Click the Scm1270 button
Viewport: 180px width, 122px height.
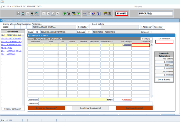click(x=146, y=39)
